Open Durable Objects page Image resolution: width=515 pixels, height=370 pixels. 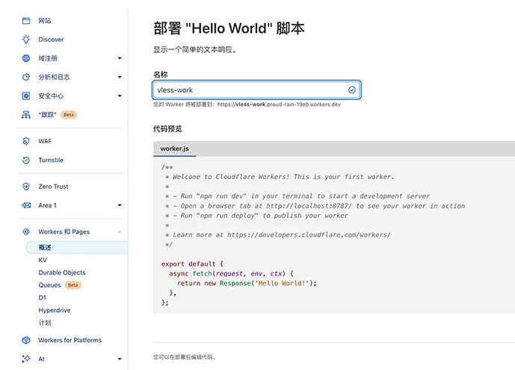click(x=62, y=273)
